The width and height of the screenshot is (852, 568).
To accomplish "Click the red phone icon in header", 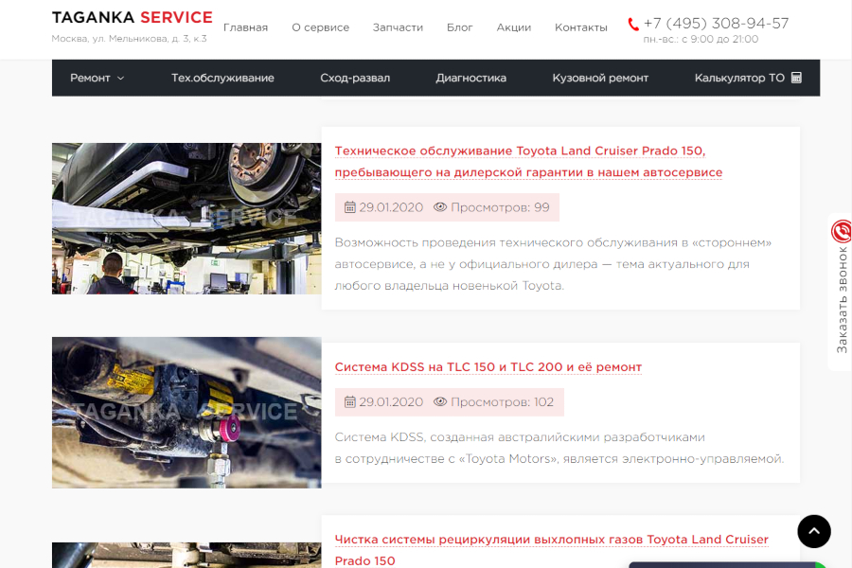I will (x=633, y=25).
